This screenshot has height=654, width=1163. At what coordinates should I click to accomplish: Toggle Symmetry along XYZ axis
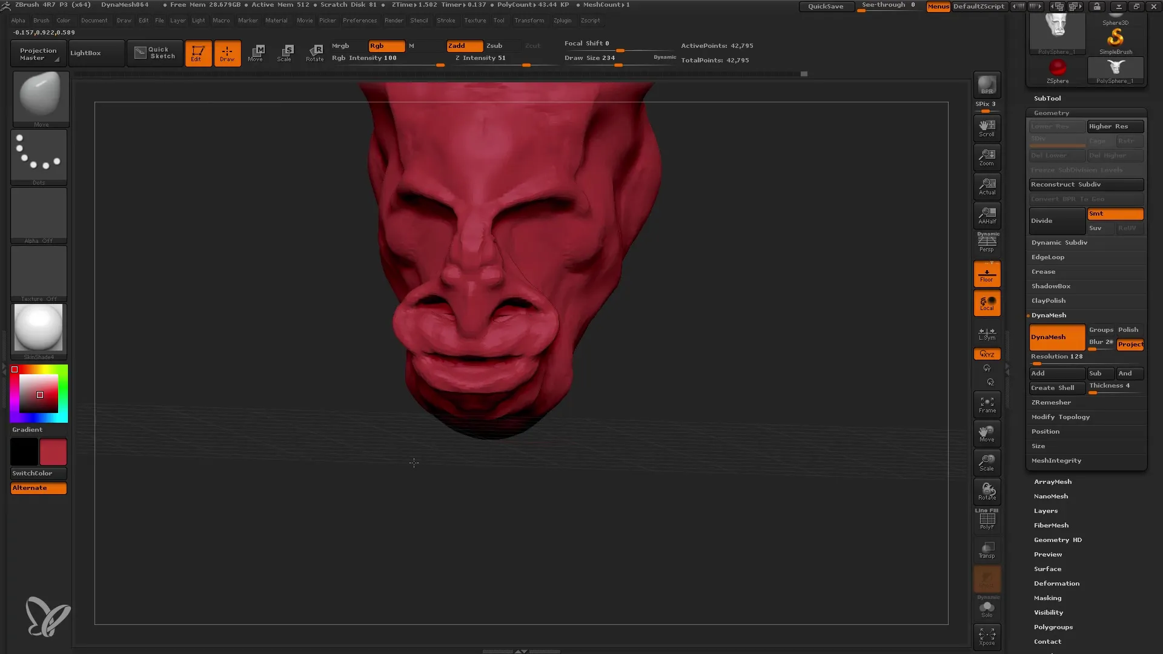tap(987, 354)
